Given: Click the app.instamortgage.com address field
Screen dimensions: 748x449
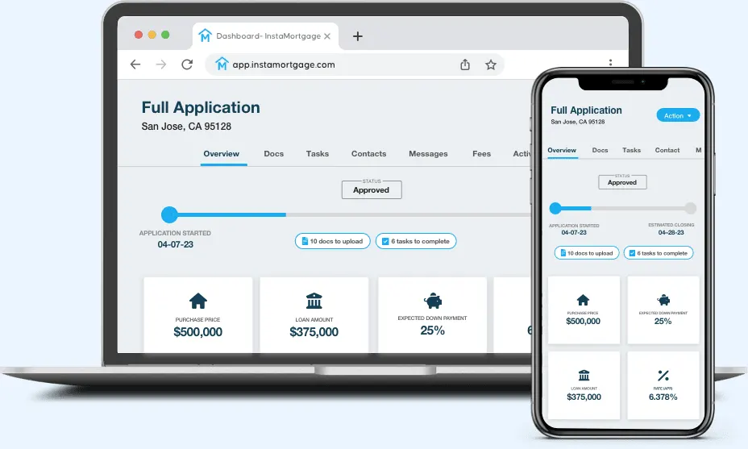Looking at the screenshot, I should pyautogui.click(x=322, y=64).
